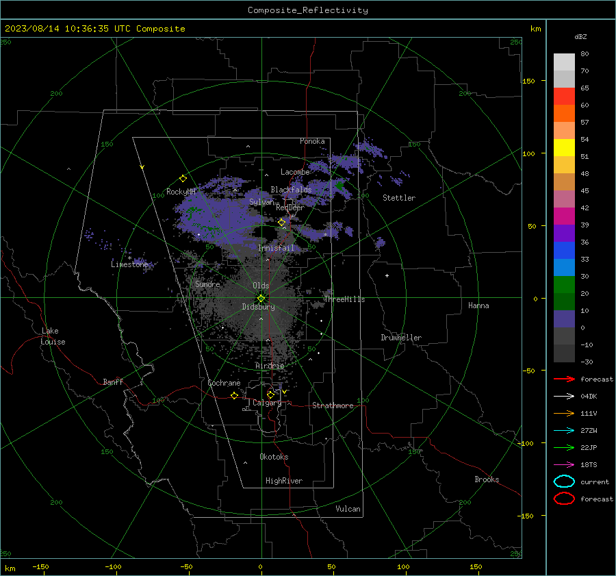616x576 pixels.
Task: Click the yellow diamond marker below Cochrane
Action: (x=234, y=395)
